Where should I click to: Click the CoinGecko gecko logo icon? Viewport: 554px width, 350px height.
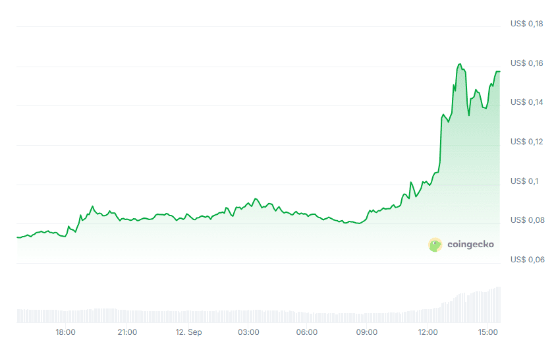pos(435,245)
